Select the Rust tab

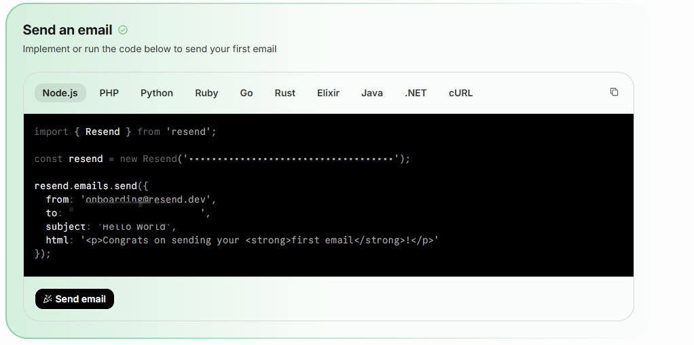pos(285,93)
